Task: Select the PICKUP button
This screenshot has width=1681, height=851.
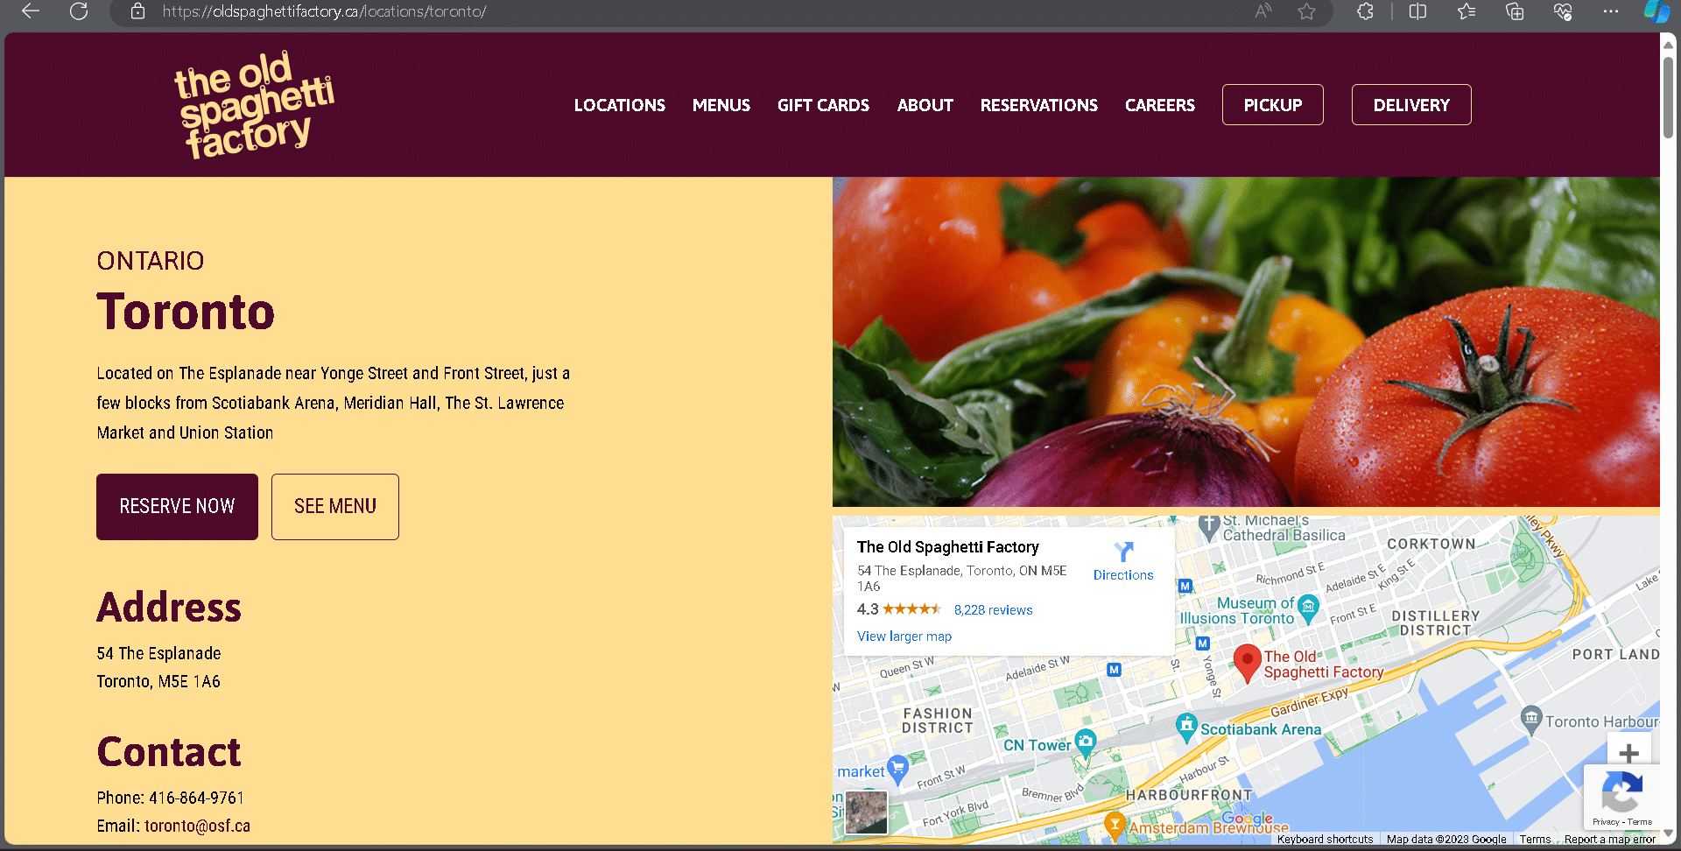Action: pos(1272,105)
